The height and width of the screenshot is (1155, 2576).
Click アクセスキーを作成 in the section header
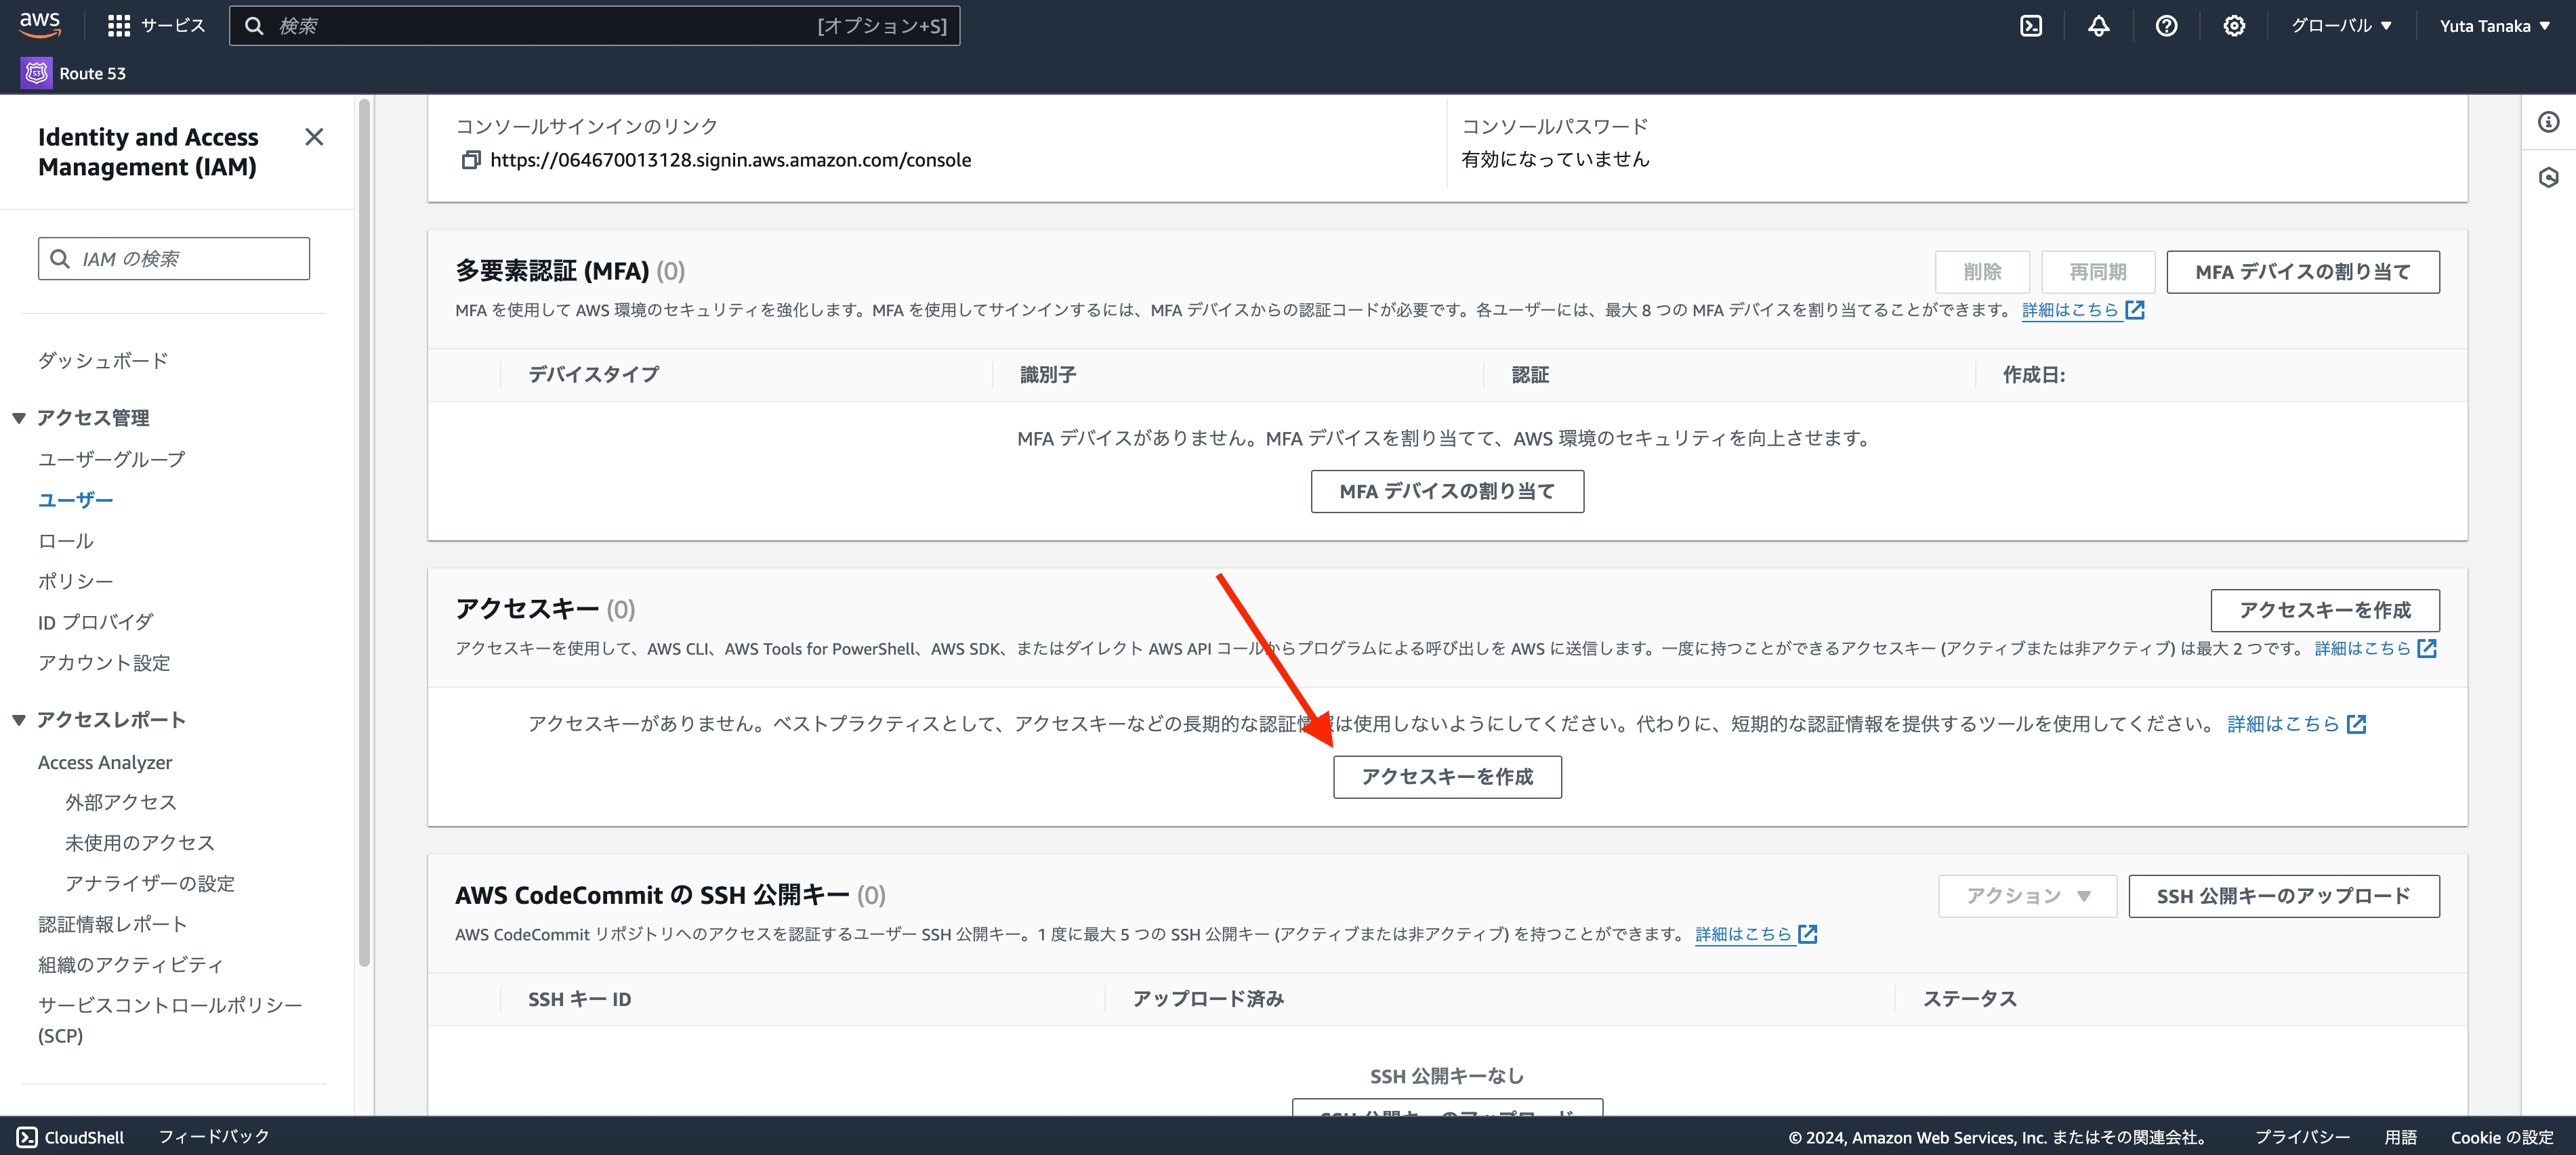tap(2325, 611)
